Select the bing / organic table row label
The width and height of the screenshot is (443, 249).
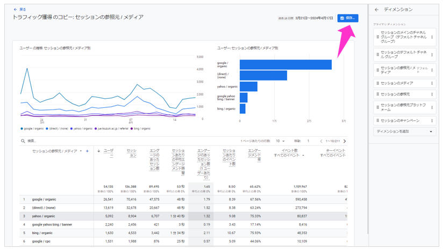point(42,233)
